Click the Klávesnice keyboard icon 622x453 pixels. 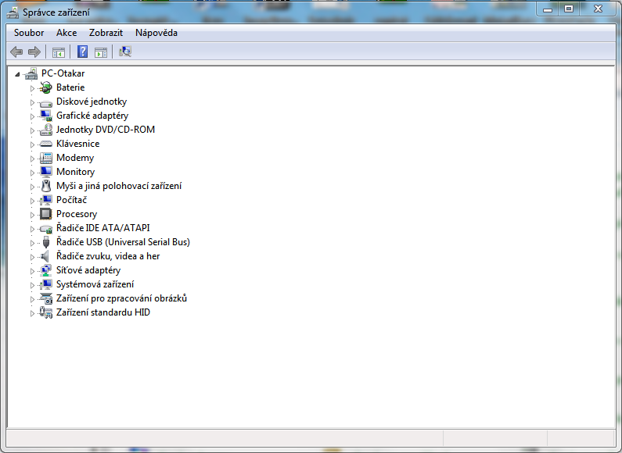46,144
